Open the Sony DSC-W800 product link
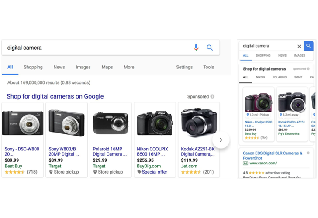Viewport: 318px width, 218px height. (x=22, y=151)
